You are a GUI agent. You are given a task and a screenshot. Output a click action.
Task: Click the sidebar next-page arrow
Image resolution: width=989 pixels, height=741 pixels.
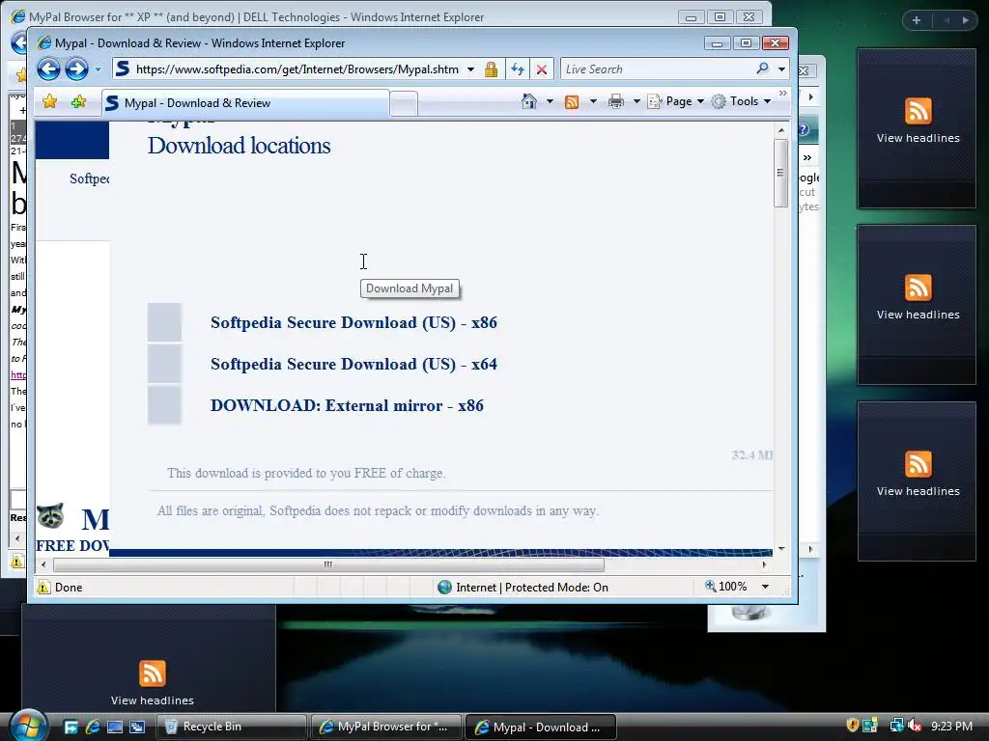[966, 20]
